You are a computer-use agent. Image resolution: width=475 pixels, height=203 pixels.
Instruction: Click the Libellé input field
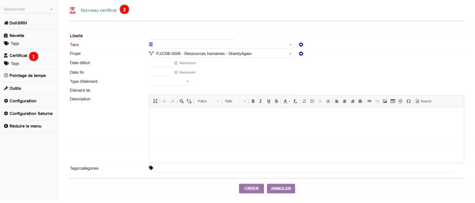pos(192,36)
